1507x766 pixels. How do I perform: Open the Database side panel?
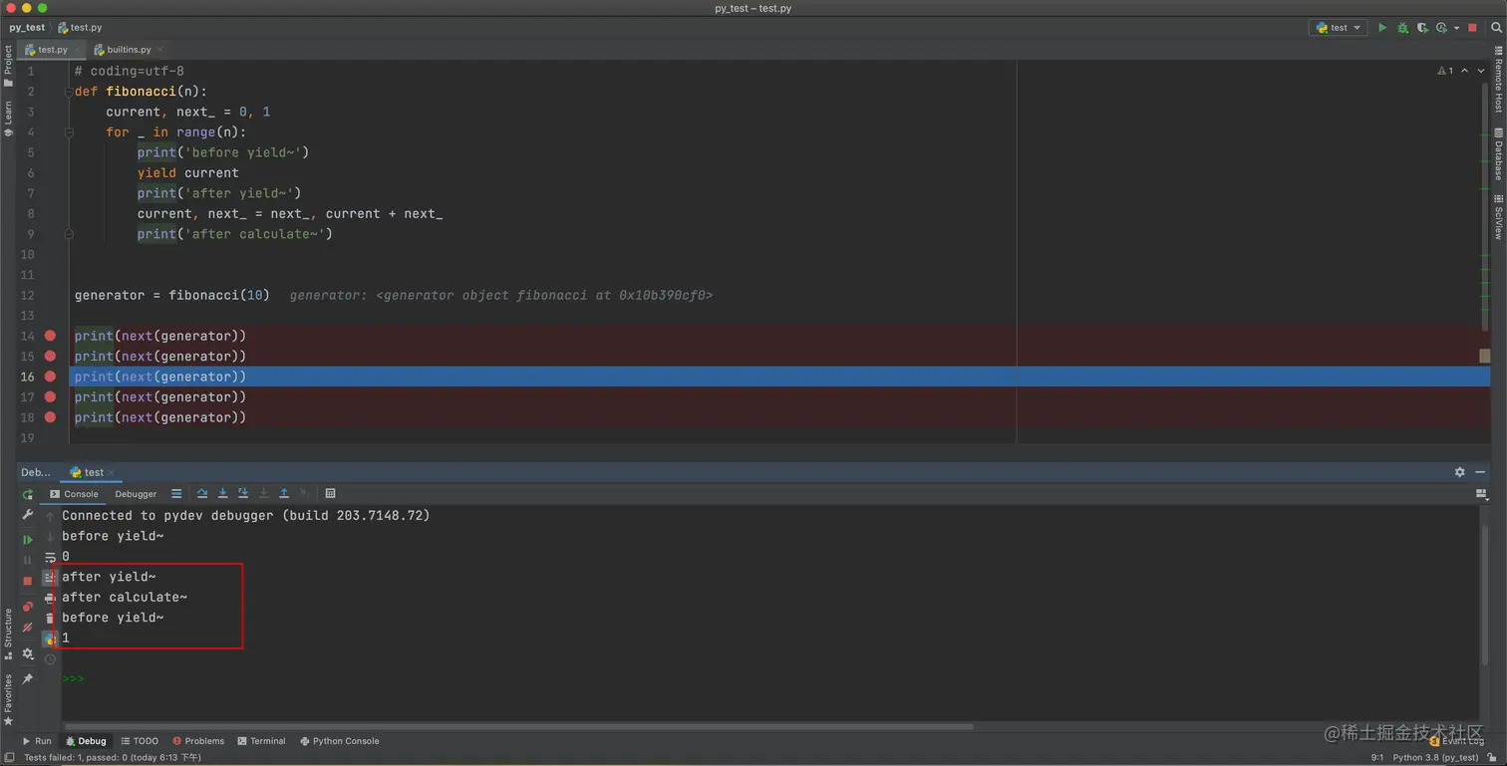[1498, 153]
